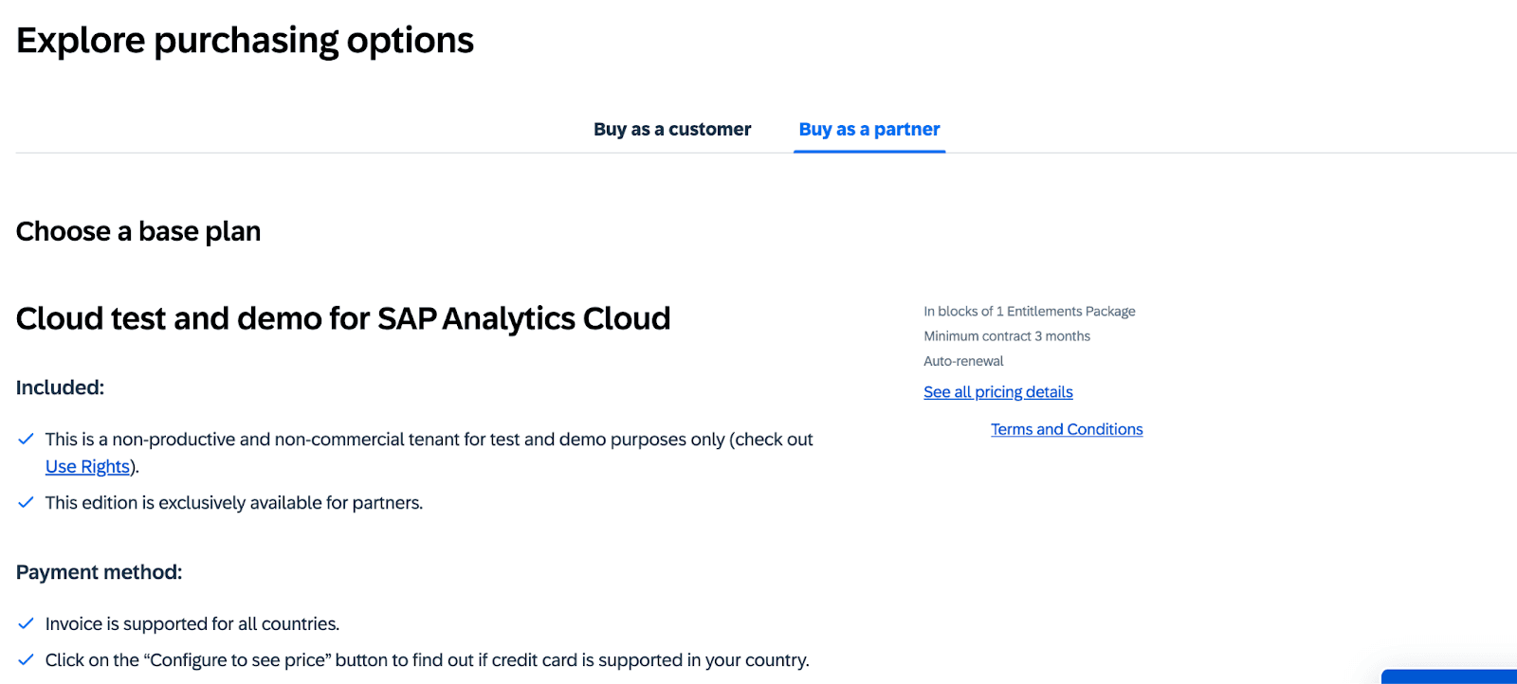Click the Cloud test and demo plan title
This screenshot has width=1517, height=684.
point(342,318)
